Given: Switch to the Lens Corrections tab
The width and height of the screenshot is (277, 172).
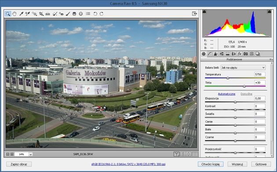Looking at the screenshot, I should click(x=233, y=54).
